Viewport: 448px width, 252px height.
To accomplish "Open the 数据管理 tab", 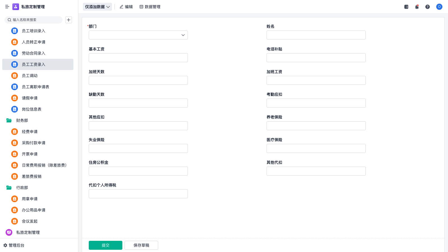I will 150,7.
